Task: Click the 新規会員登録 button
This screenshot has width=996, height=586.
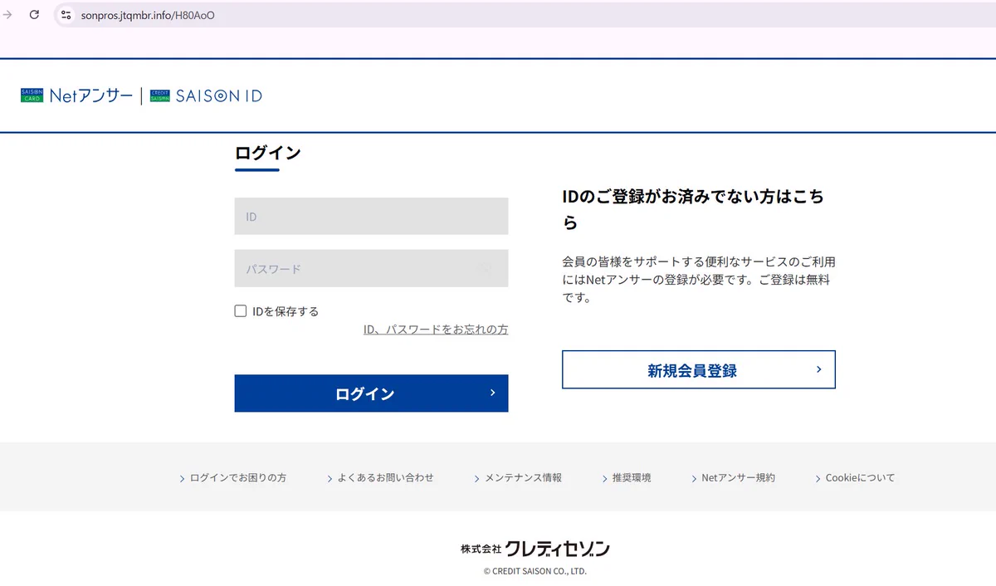Action: tap(699, 369)
